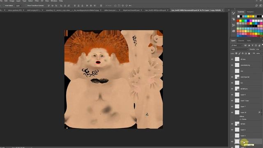Select the Layer 7 thumbnail
Viewport: 263px width, 148px height.
pos(237,106)
